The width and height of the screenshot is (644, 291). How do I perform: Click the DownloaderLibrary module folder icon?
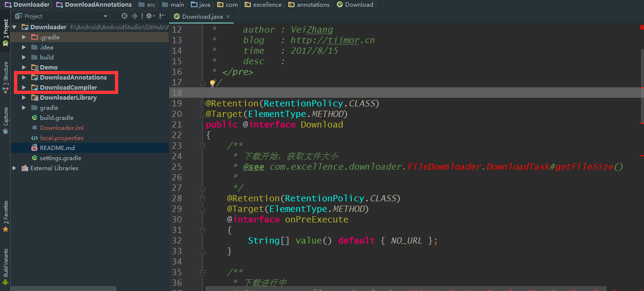pyautogui.click(x=35, y=97)
